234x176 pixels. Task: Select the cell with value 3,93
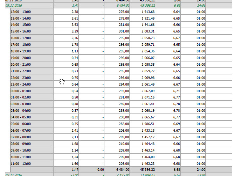pos(66,25)
